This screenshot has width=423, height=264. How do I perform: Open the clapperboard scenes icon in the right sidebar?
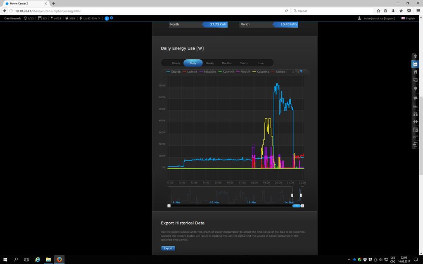(415, 97)
